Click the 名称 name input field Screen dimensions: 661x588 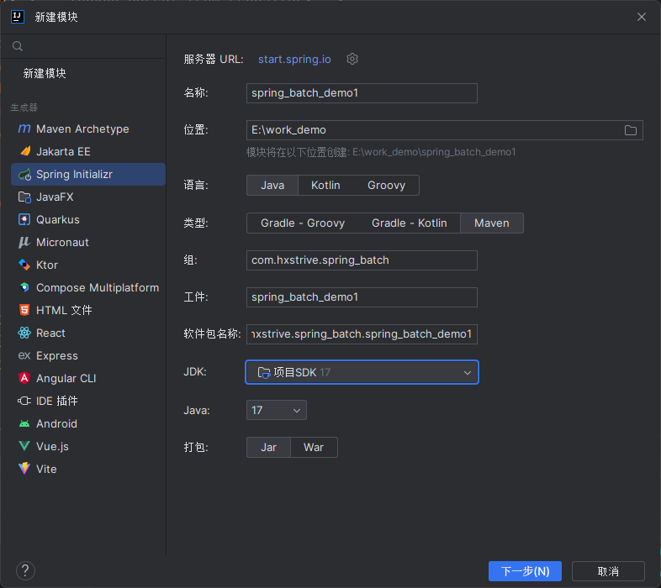362,93
